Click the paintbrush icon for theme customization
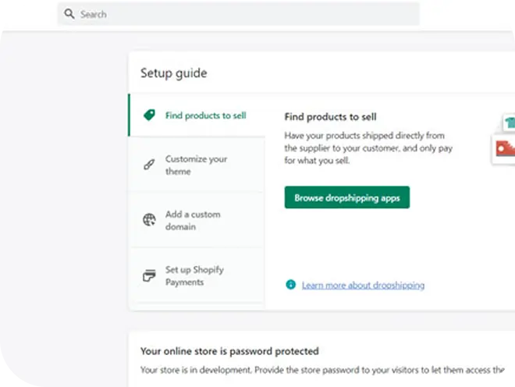This screenshot has height=387, width=515. tap(149, 165)
